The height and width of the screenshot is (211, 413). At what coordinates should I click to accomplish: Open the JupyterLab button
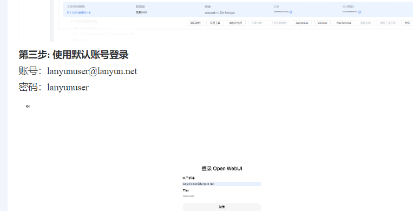click(x=301, y=23)
